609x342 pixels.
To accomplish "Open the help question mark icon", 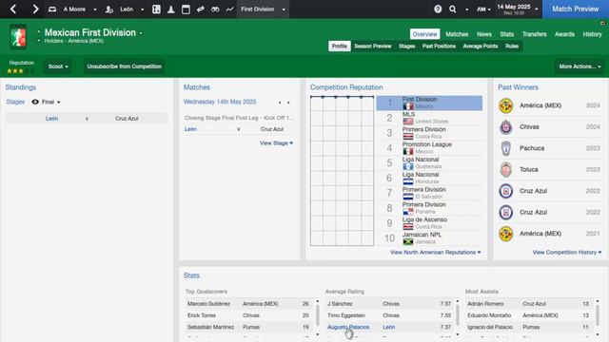I will (x=438, y=9).
